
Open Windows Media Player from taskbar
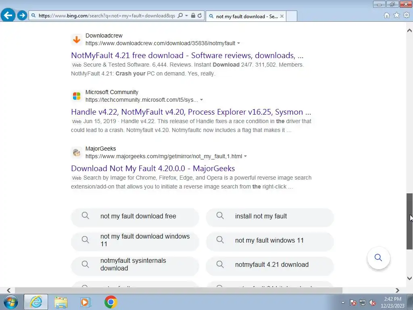click(86, 302)
